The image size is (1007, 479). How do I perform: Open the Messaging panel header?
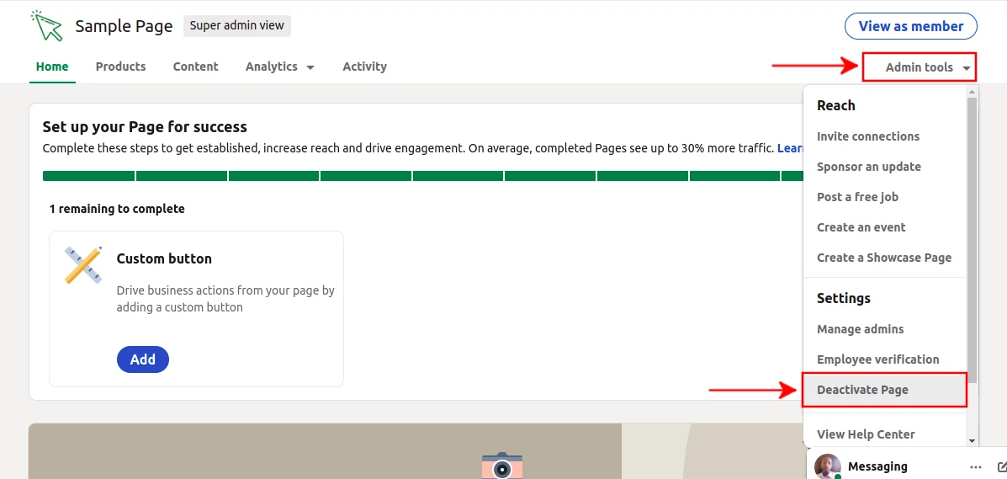(x=907, y=466)
